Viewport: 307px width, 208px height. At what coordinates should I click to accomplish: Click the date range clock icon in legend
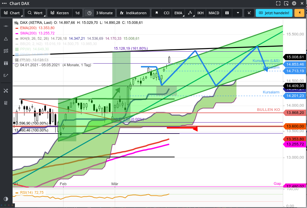point(17,65)
